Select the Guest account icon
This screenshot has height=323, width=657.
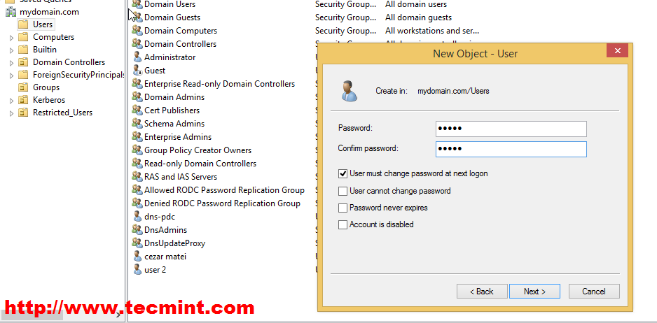click(137, 71)
